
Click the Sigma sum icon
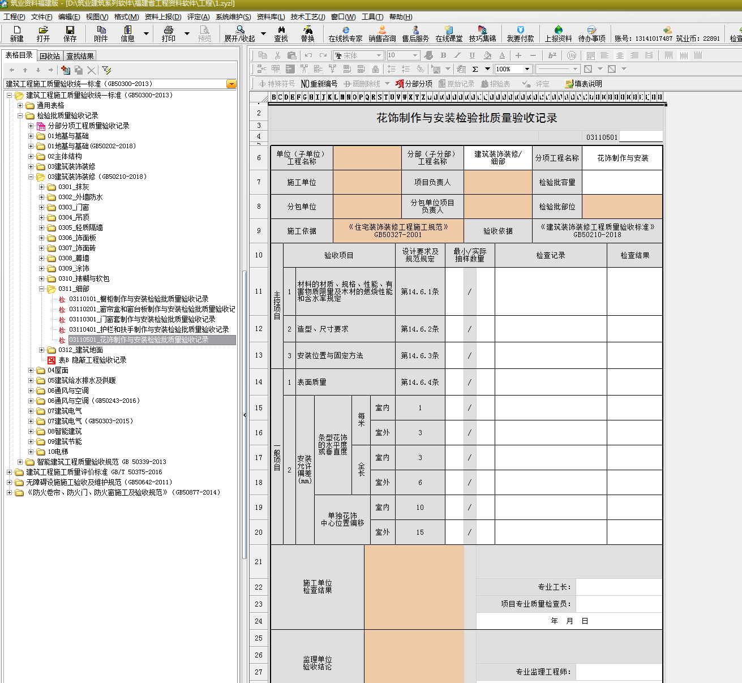point(475,69)
